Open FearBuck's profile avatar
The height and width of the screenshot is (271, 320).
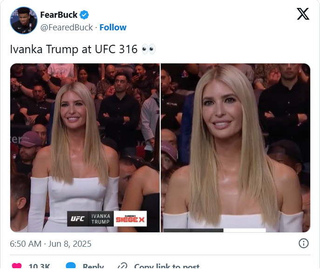[24, 21]
